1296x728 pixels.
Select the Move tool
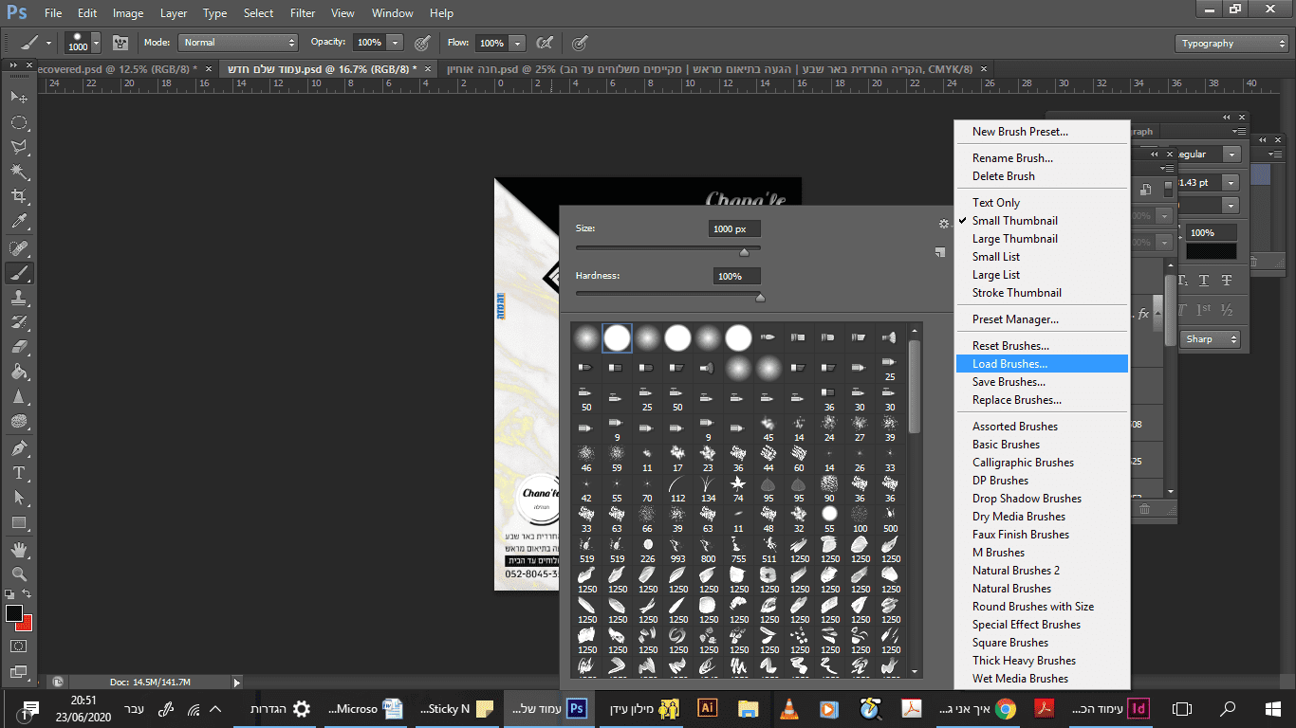[19, 97]
